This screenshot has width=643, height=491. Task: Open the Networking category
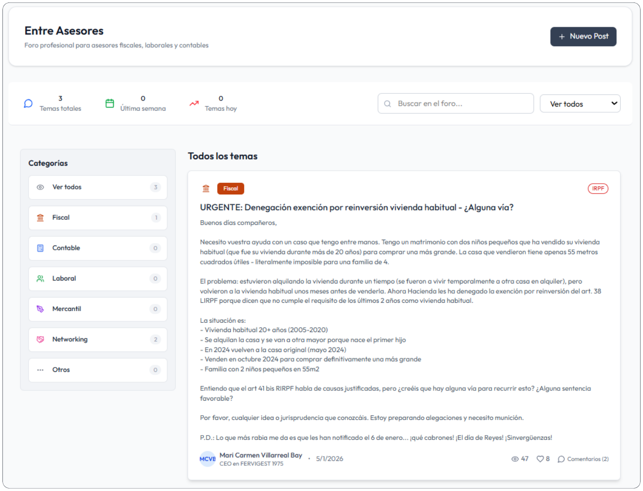point(98,339)
